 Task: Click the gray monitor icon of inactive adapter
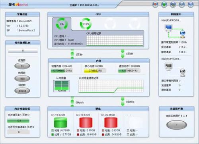pos(168,66)
